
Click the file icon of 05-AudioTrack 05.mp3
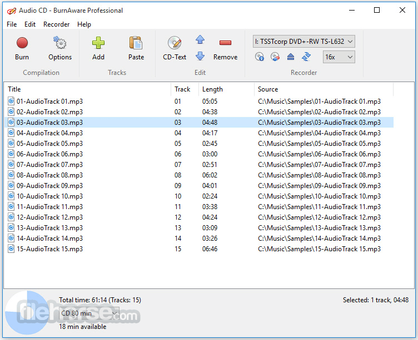click(11, 144)
